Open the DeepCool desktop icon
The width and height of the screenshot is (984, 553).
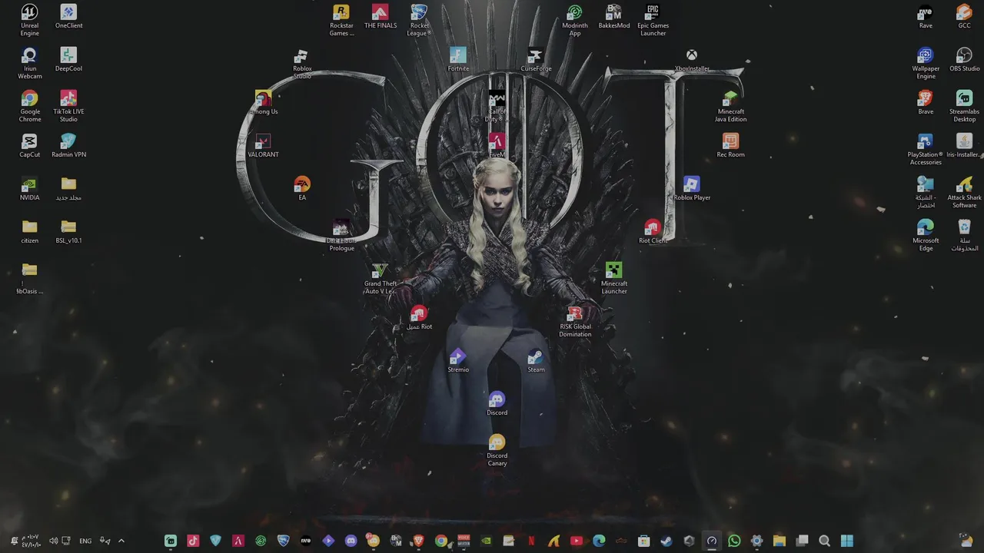[68, 60]
